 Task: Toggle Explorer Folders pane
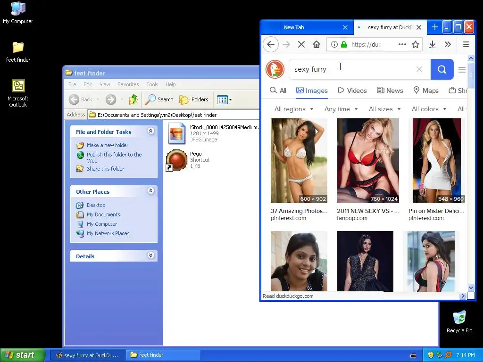194,99
